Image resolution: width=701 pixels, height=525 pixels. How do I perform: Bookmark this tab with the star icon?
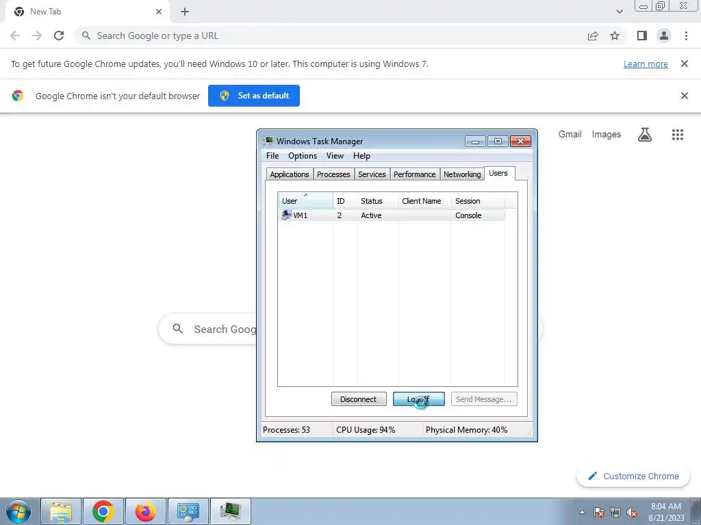tap(615, 36)
